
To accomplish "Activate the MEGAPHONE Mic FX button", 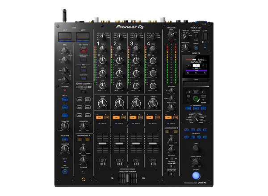I will click(65, 116).
